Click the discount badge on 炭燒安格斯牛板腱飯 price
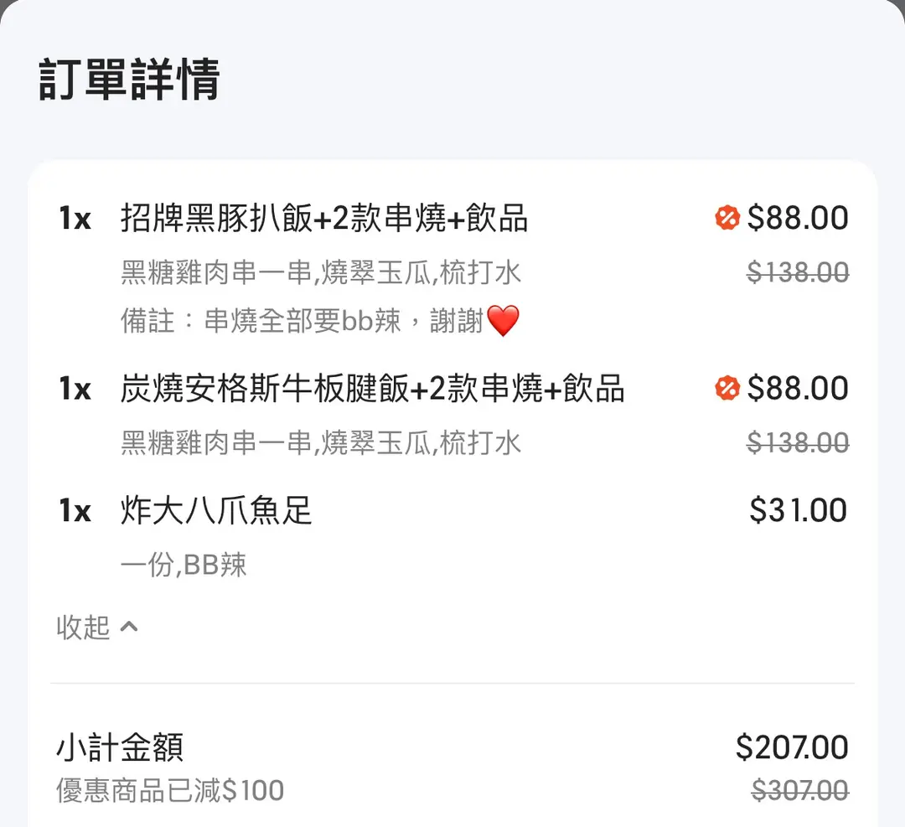 click(727, 388)
